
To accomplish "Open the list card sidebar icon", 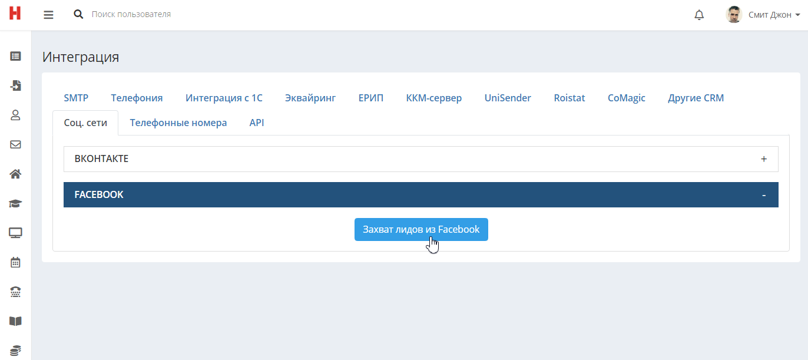I will tap(15, 57).
